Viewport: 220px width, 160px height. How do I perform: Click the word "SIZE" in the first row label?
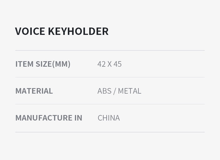(44, 64)
